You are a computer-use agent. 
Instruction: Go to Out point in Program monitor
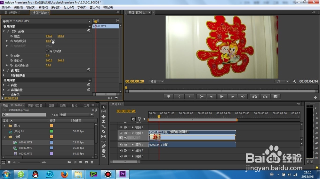(243, 97)
